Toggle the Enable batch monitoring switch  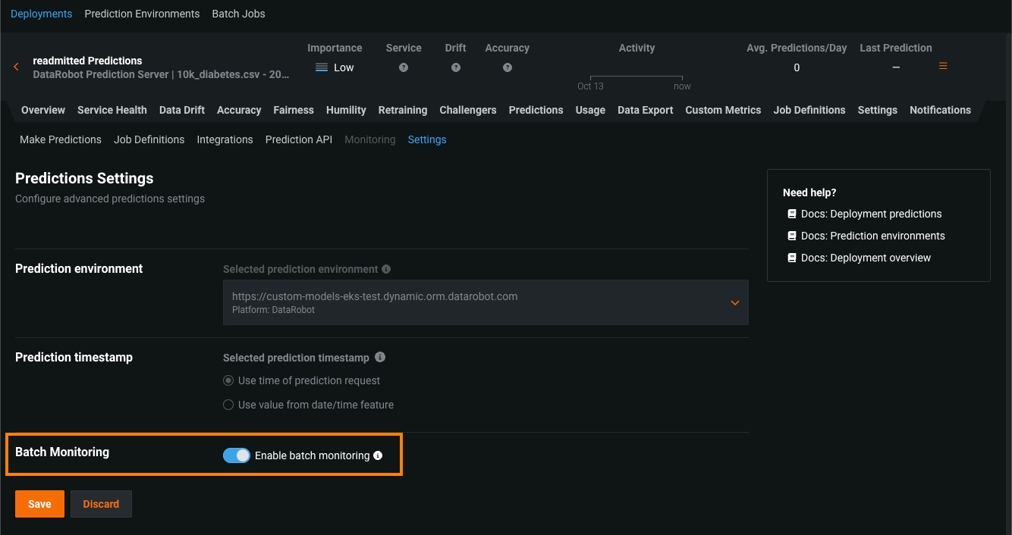pos(237,455)
